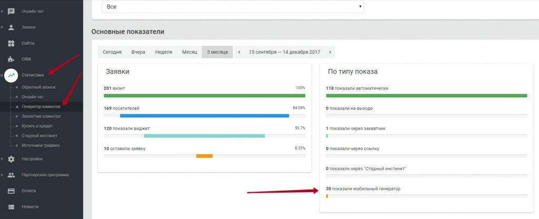This screenshot has height=219, width=539.
Task: Select the Купить в кредит sub-item
Action: 37,126
